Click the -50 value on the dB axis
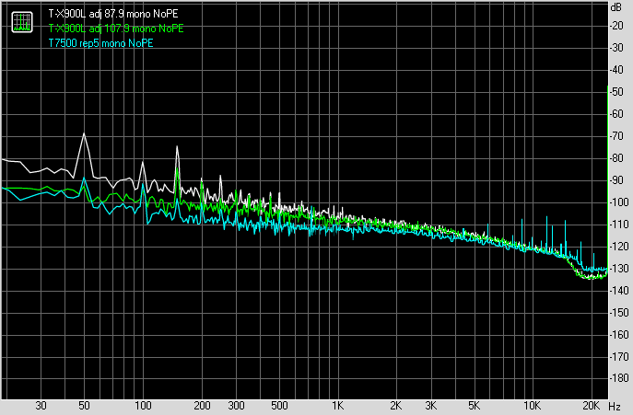Image resolution: width=633 pixels, height=415 pixels. click(x=616, y=91)
